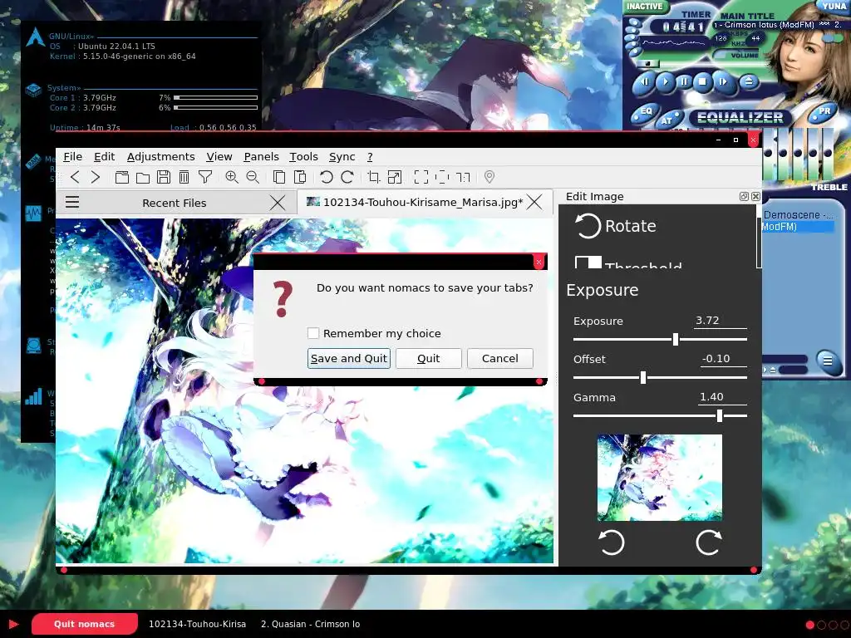Stop playback in music player
This screenshot has height=638, width=851.
point(703,82)
